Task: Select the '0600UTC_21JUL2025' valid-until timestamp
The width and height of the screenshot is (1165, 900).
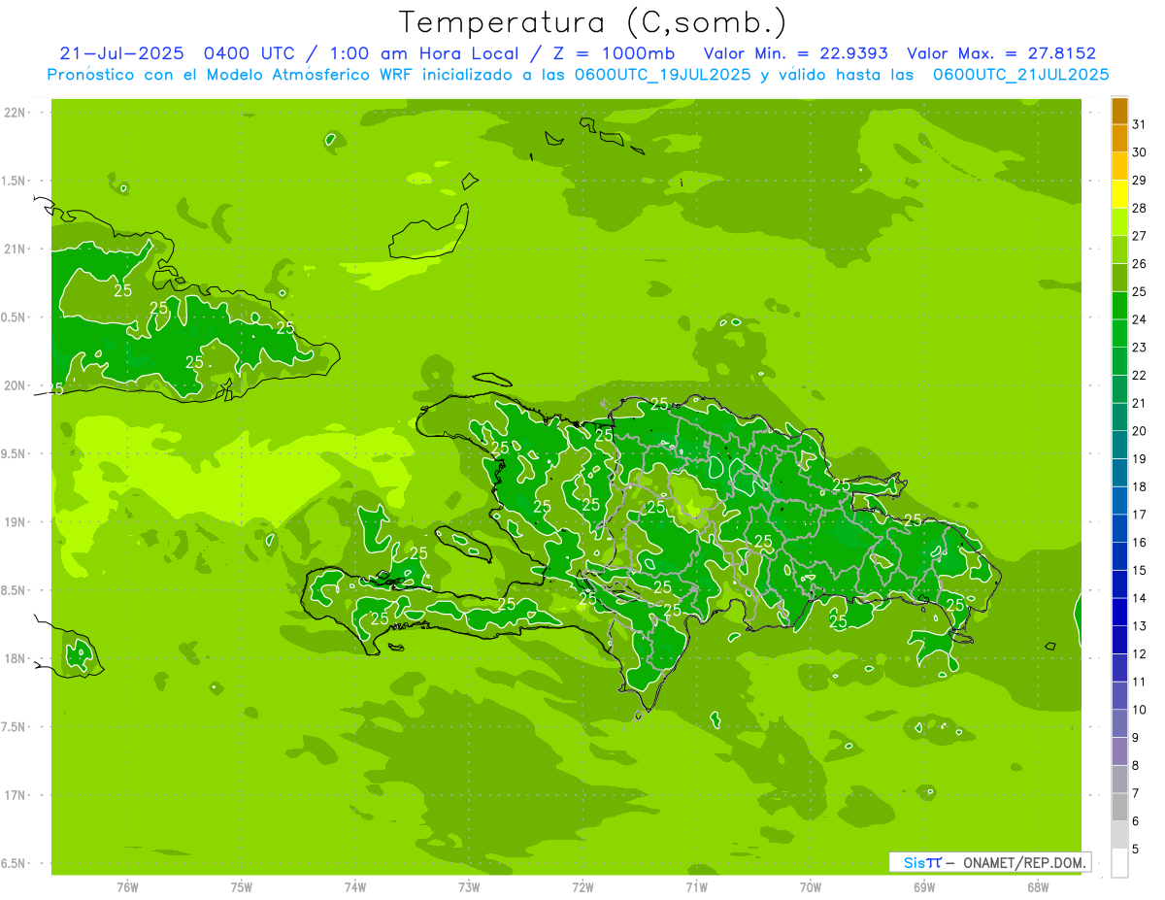Action: [1019, 74]
